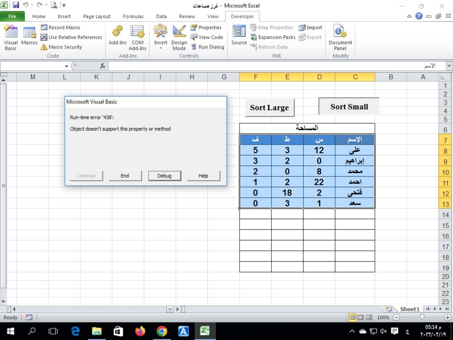The image size is (453, 340).
Task: Save the workbook from Quick Access Toolbar
Action: (x=15, y=5)
